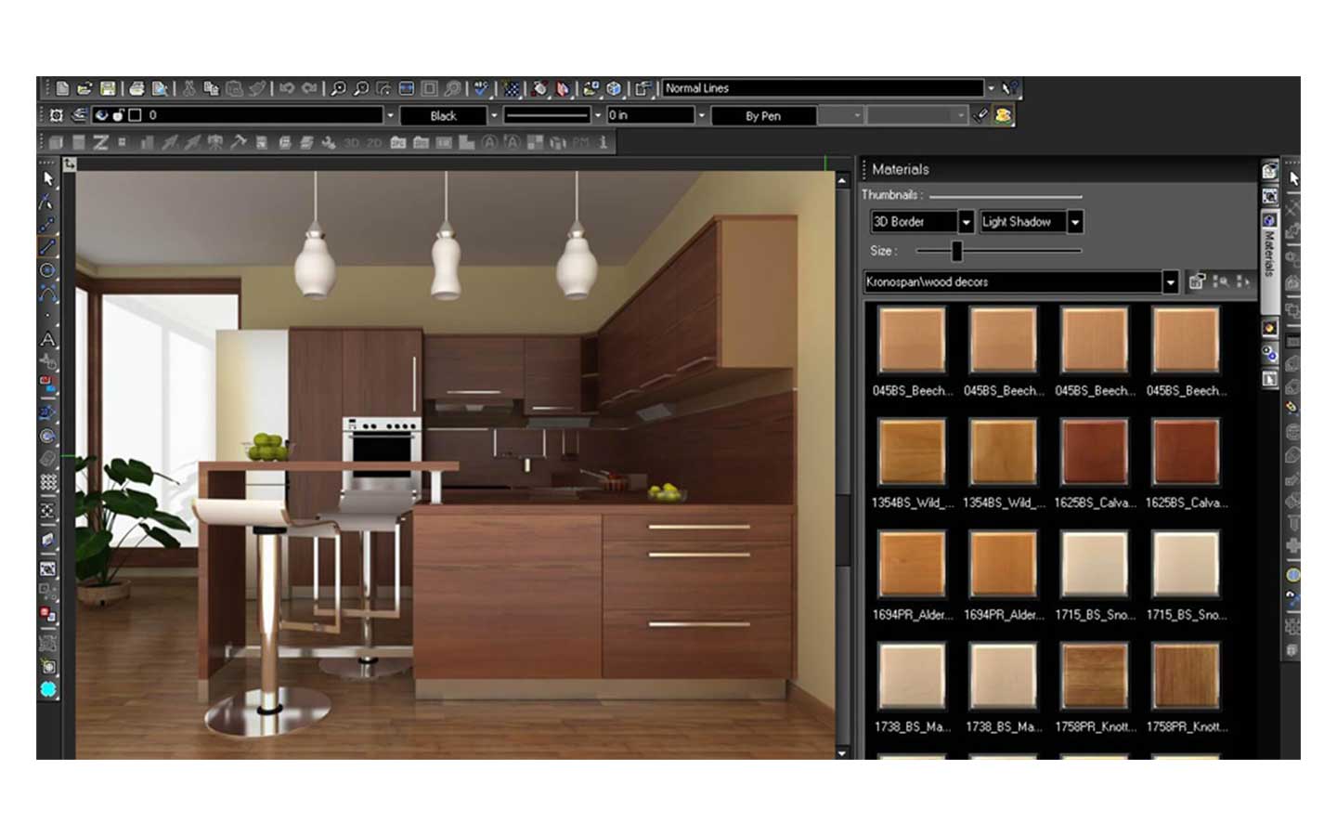Click the Undo arrow icon

(287, 88)
